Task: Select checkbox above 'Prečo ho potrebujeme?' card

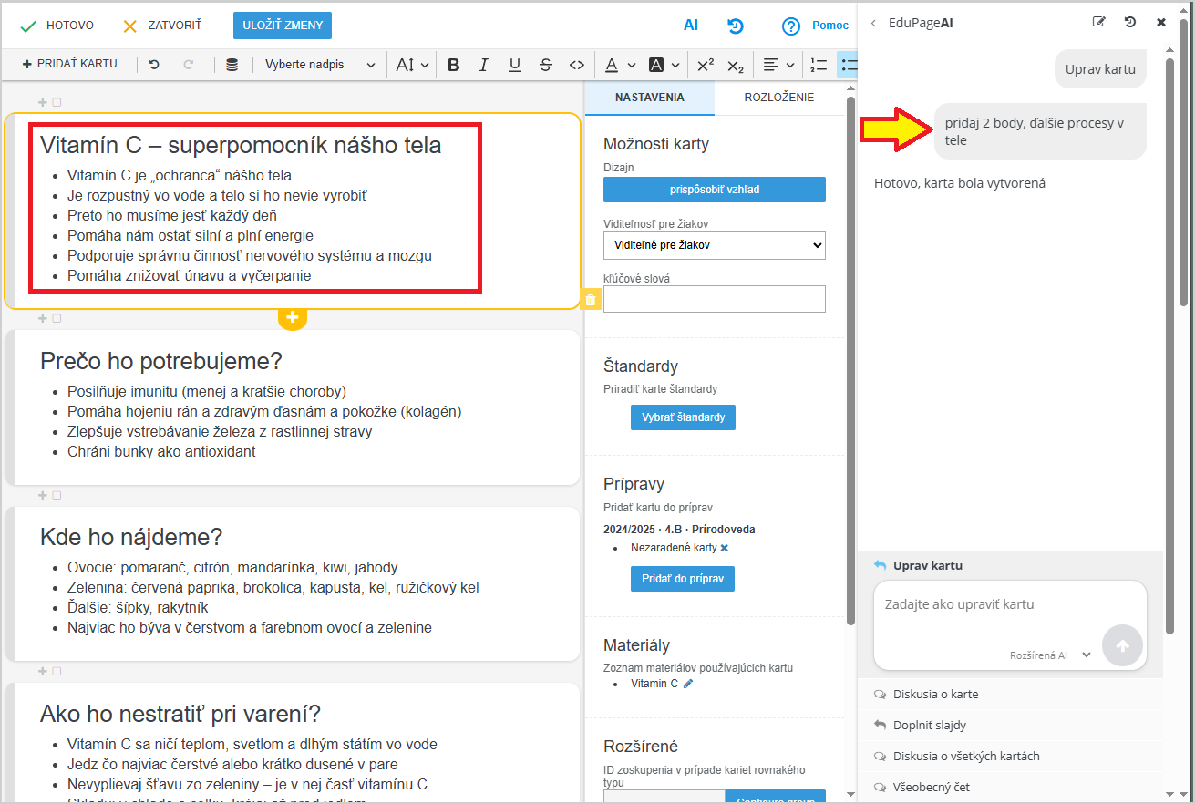Action: (57, 318)
